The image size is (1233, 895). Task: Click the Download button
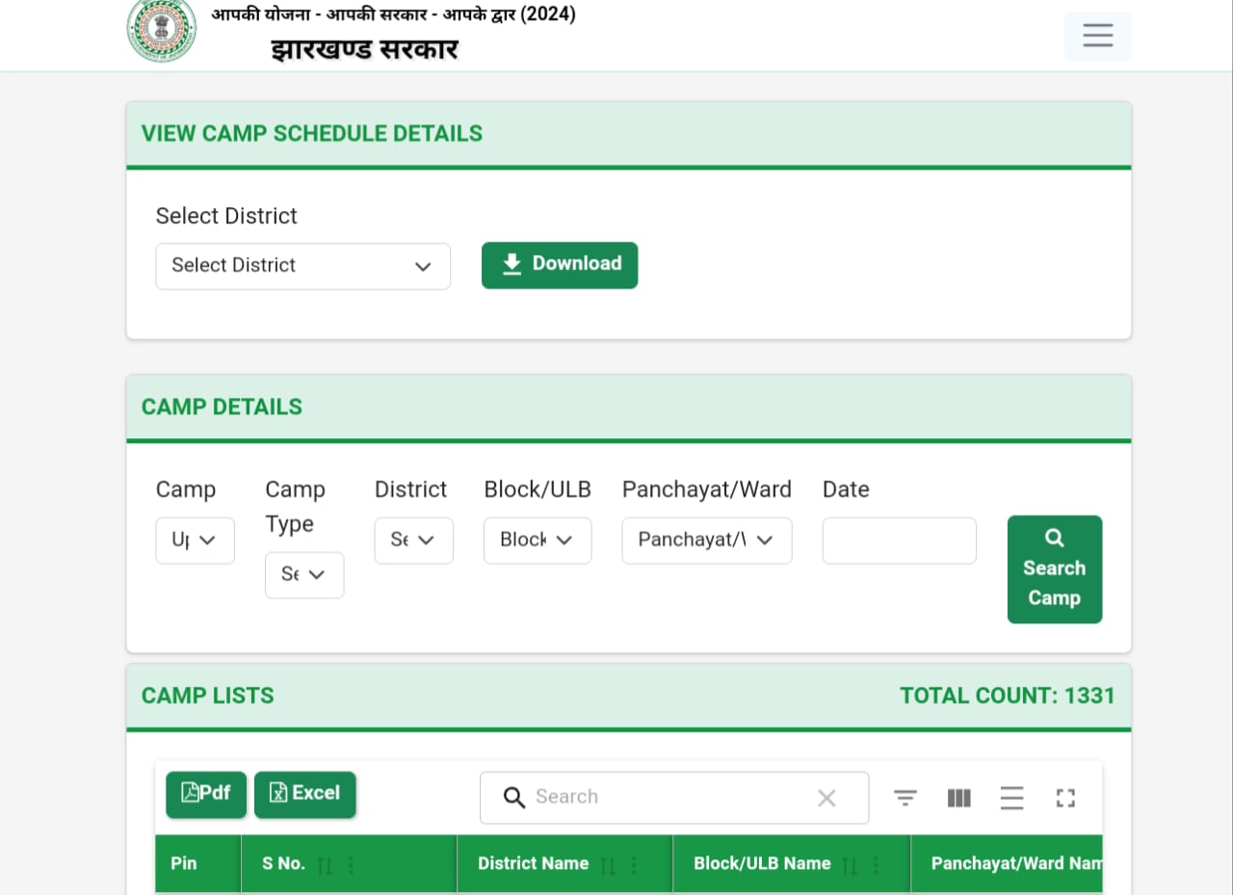point(560,265)
